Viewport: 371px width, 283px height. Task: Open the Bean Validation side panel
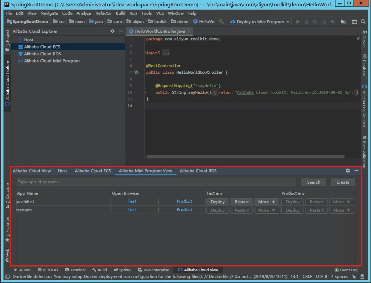[x=364, y=152]
